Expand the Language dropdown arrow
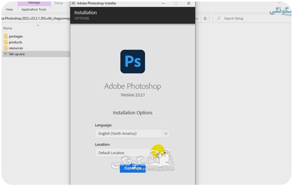Viewport: 293px width, 187px height. [x=166, y=133]
